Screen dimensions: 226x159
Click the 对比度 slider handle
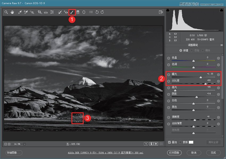tap(206, 84)
